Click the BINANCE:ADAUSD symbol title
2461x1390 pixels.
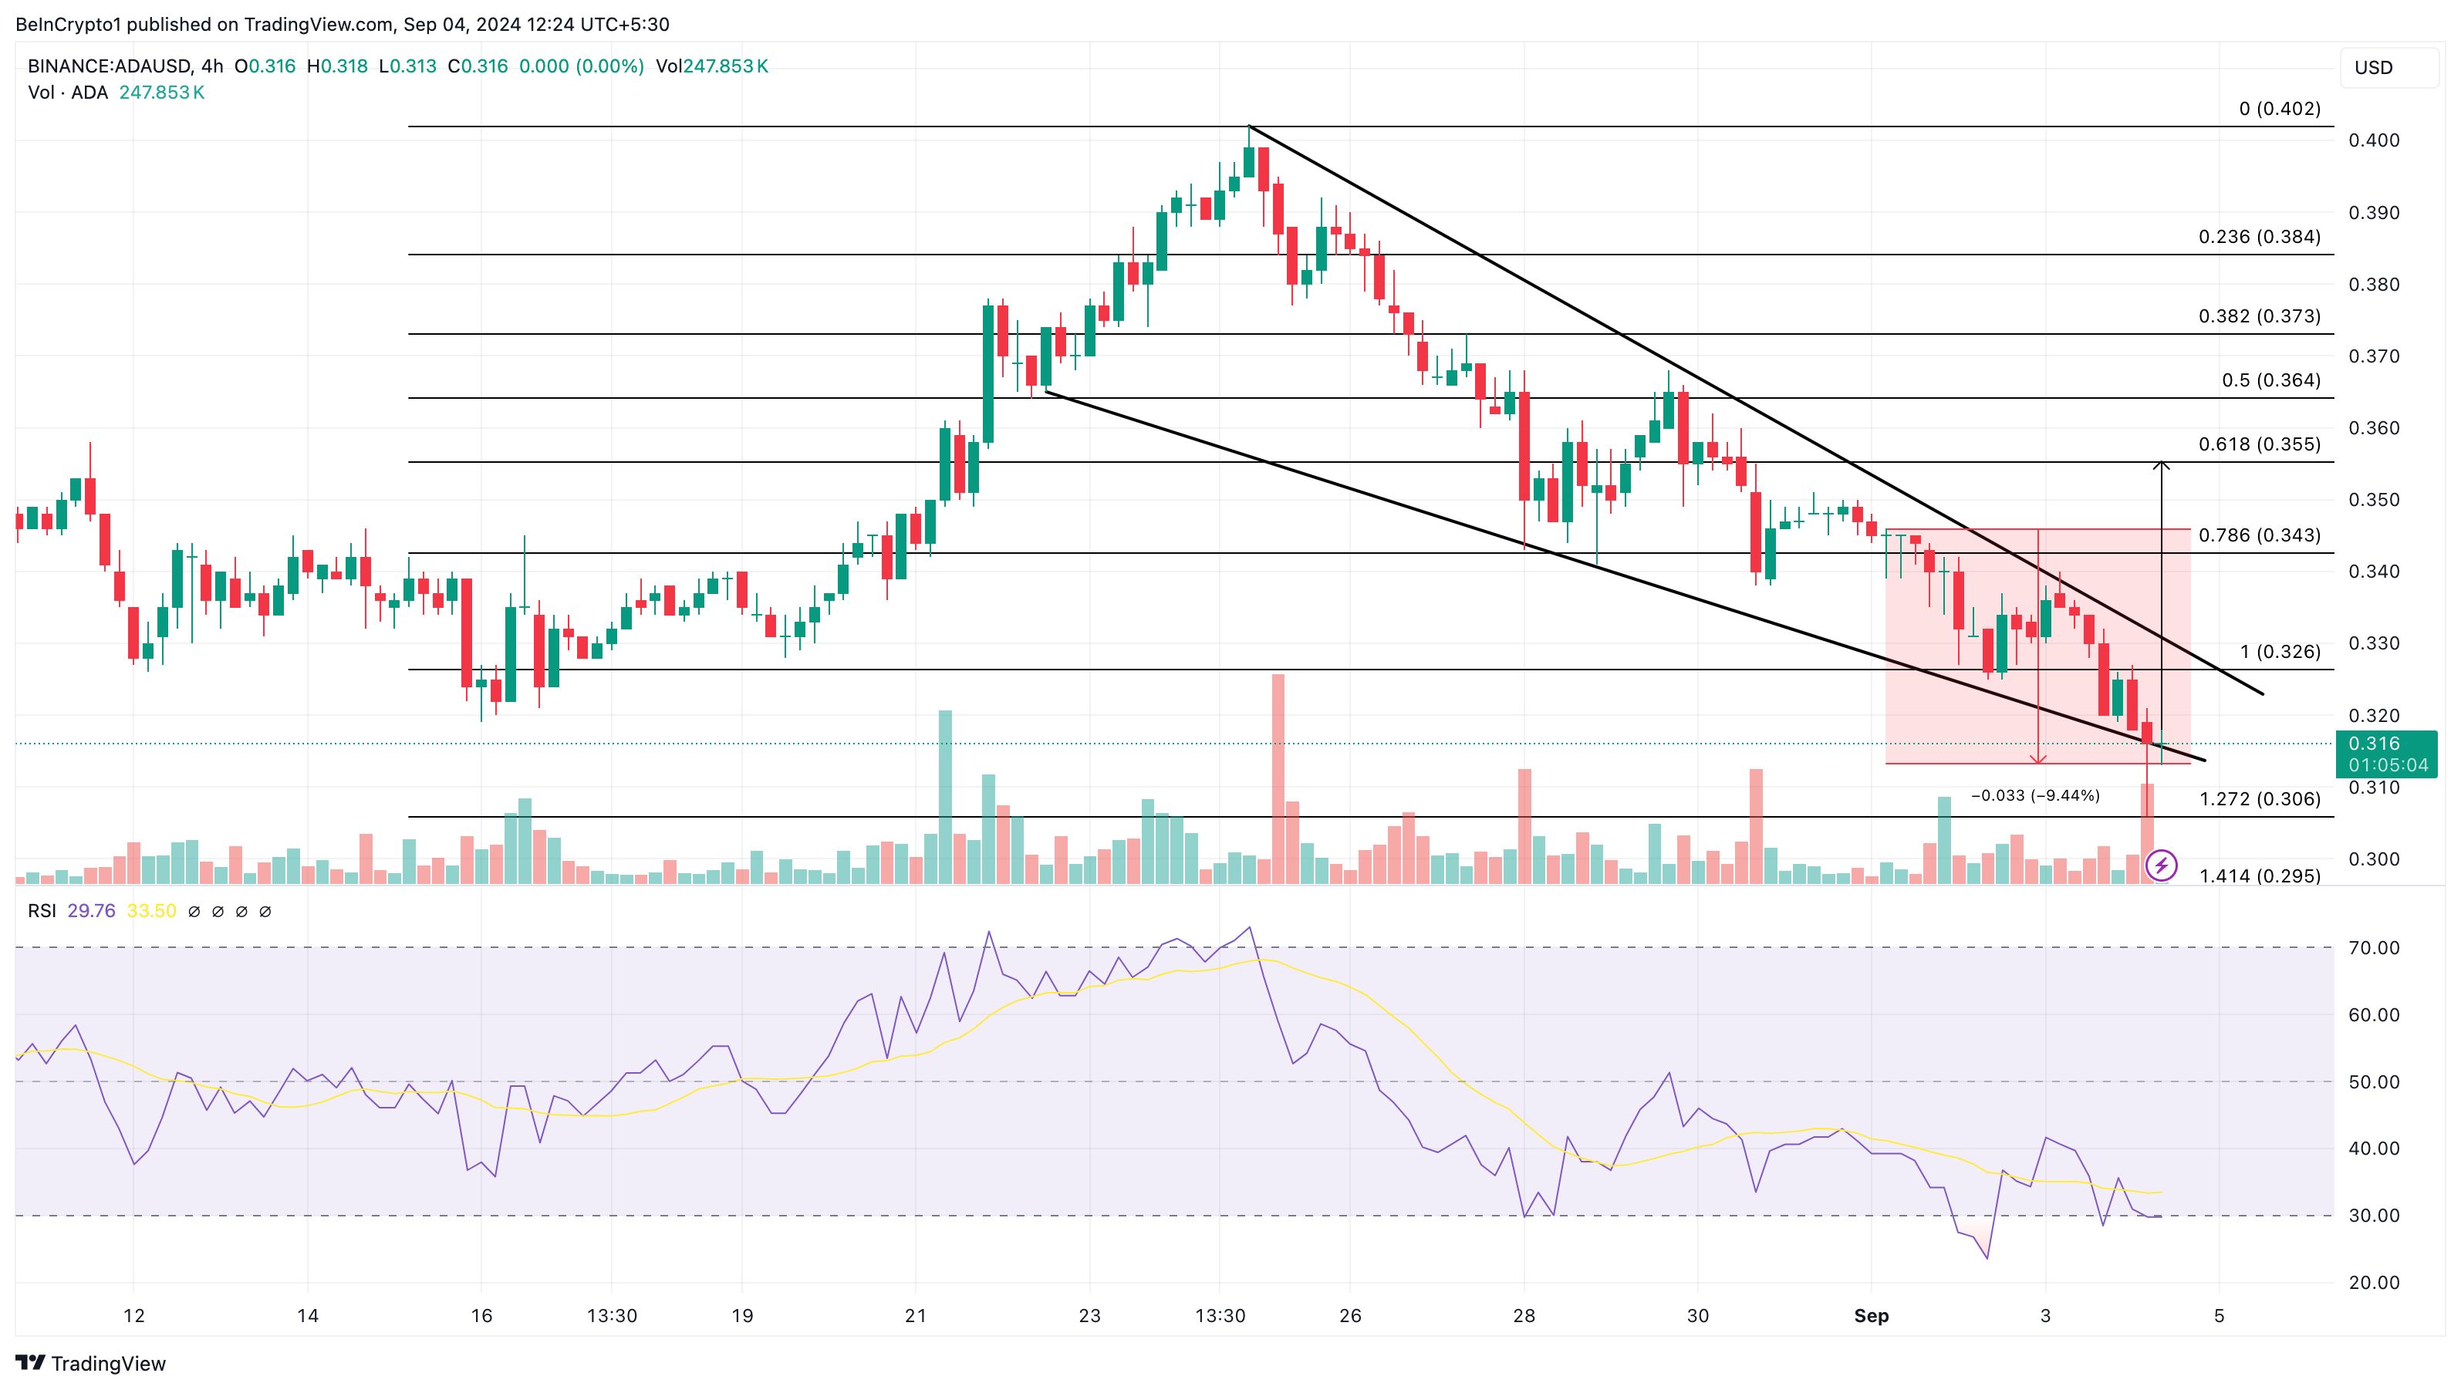108,67
